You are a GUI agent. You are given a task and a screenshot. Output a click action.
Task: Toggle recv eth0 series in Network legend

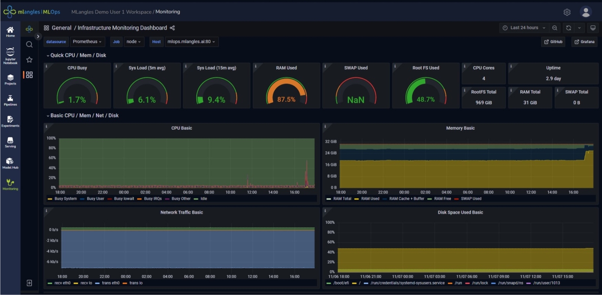pos(62,283)
